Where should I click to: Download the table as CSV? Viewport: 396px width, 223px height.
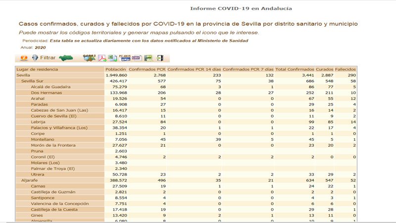pos(137,58)
